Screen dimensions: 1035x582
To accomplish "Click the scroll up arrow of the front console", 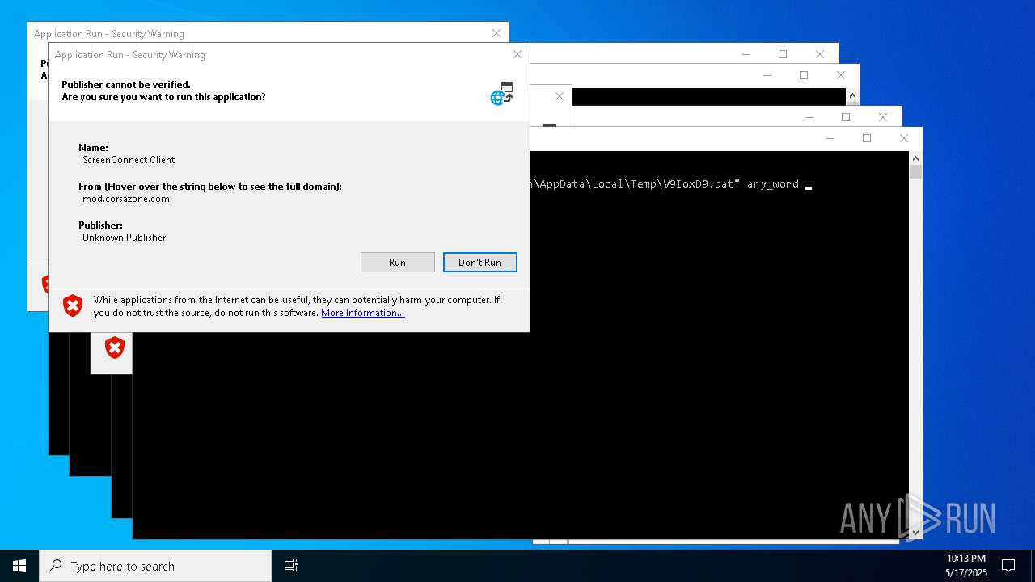I will (x=915, y=158).
